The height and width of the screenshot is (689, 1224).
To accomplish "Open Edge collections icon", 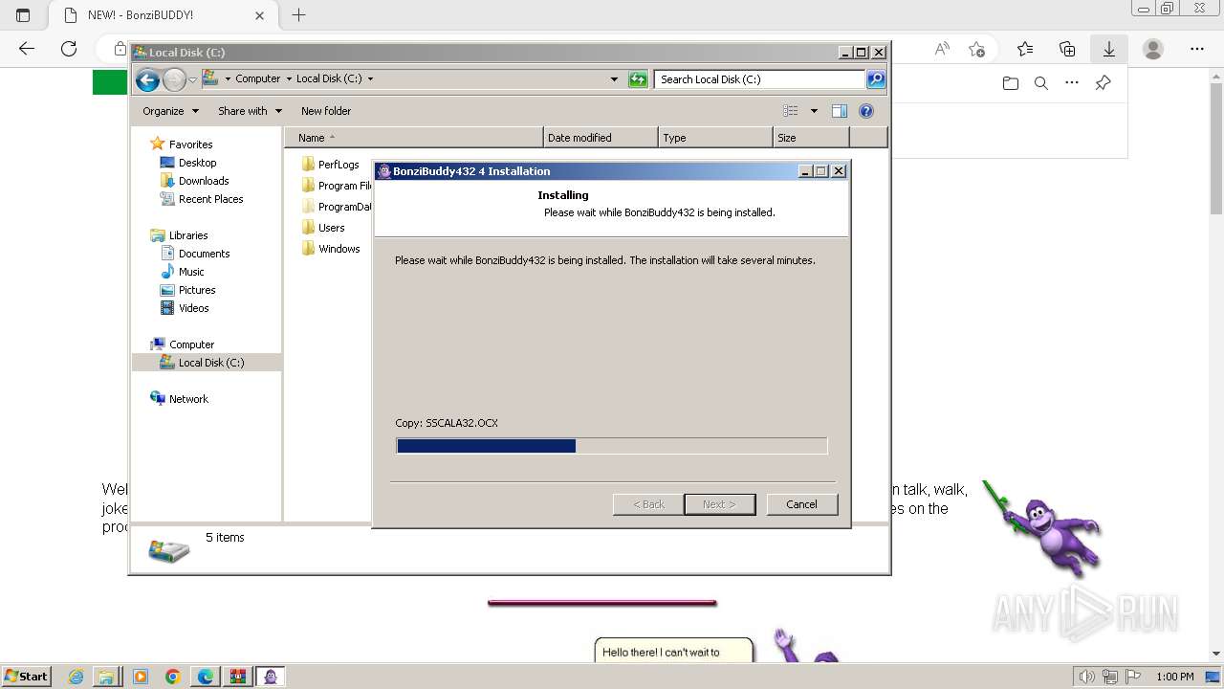I will click(1067, 49).
